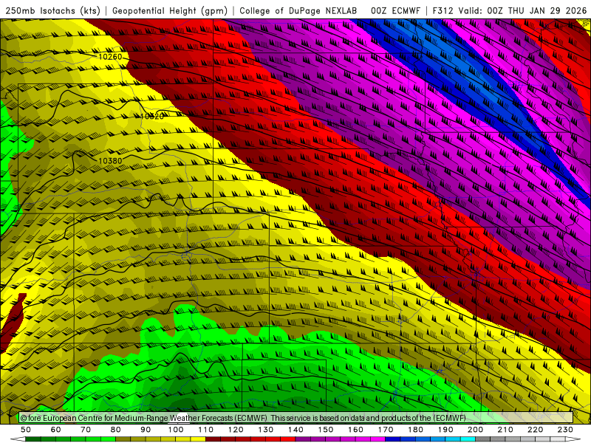591x443 pixels.
Task: Click the 160 value on the color scale
Action: click(355, 430)
